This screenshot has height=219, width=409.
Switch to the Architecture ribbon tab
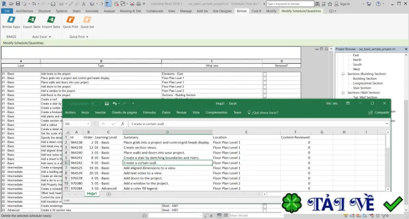point(25,11)
